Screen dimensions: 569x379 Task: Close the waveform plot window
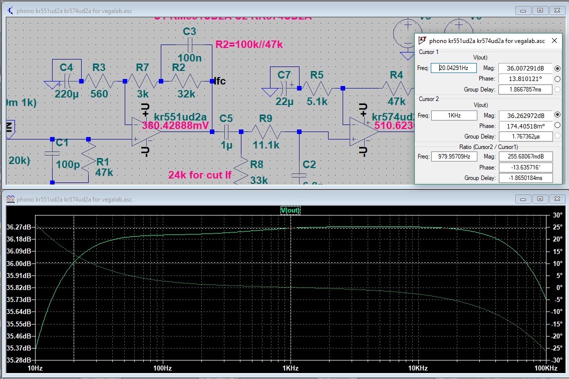point(557,199)
